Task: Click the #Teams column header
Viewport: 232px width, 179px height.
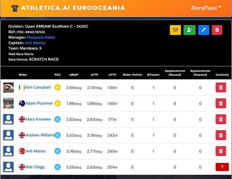Action: (154, 75)
